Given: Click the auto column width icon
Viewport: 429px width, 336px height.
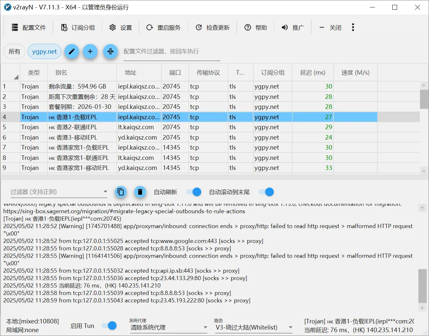Looking at the screenshot, I should pos(110,51).
